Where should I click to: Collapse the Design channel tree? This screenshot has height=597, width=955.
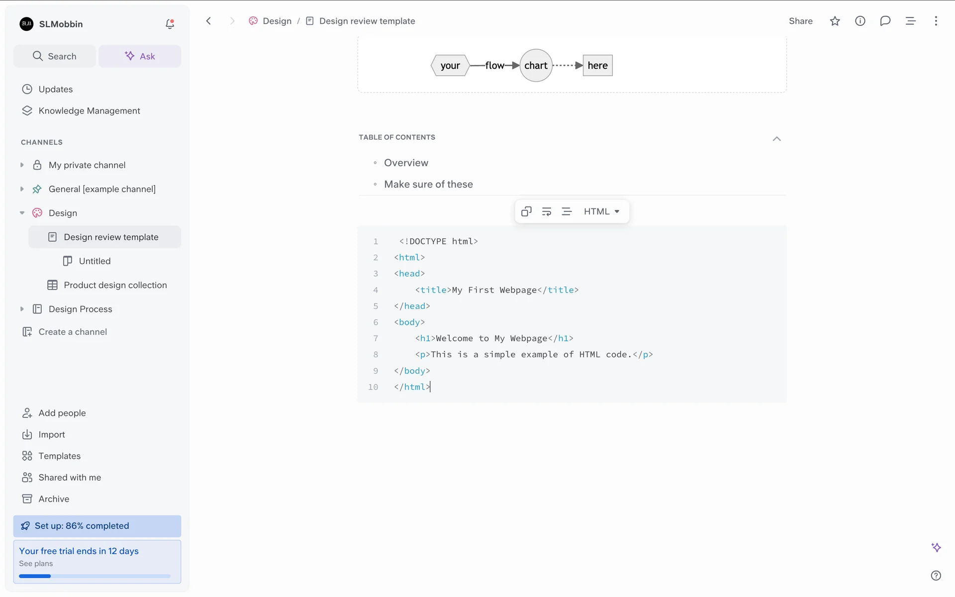22,213
